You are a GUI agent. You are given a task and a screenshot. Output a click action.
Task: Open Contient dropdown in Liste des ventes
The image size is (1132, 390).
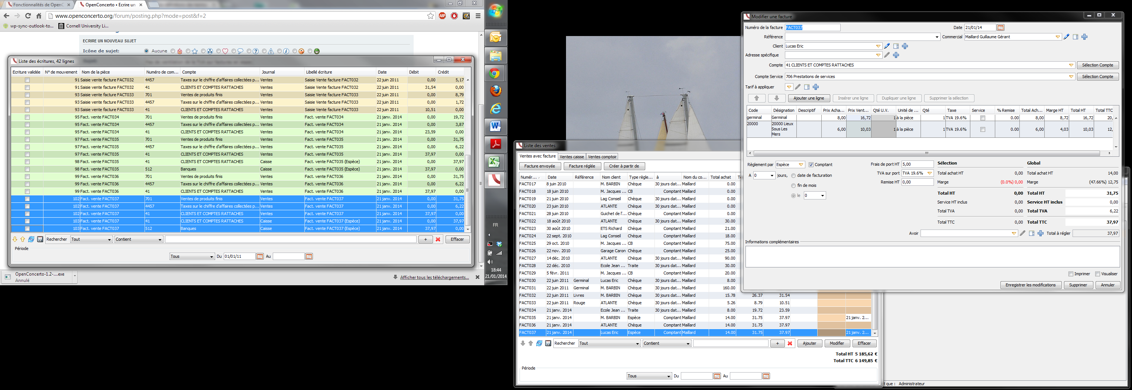pos(666,344)
